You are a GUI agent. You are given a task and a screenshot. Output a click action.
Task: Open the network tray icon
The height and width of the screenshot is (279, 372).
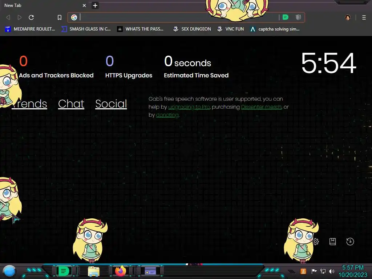tap(323, 271)
